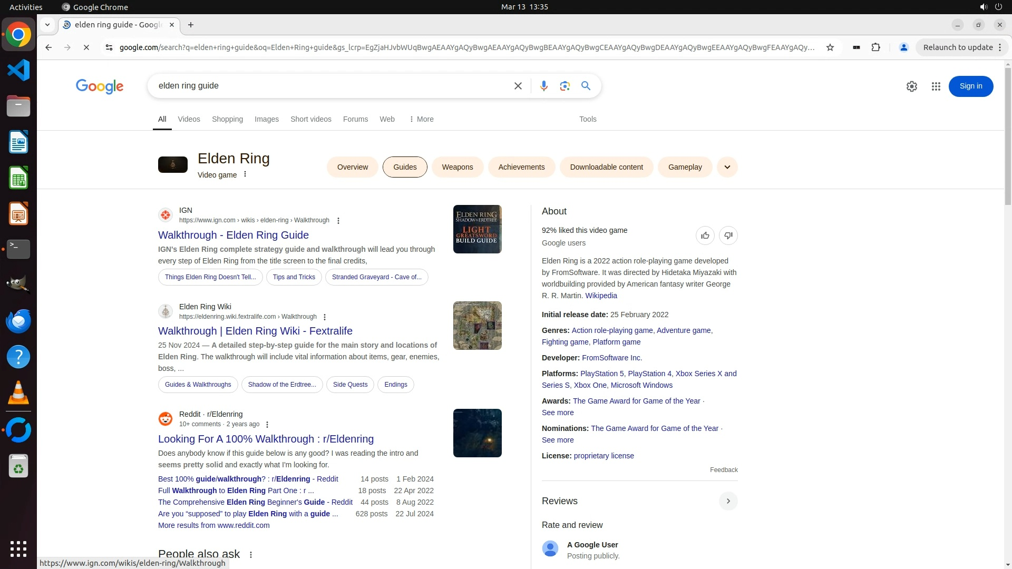The width and height of the screenshot is (1012, 569).
Task: Open the Google apps grid
Action: tap(936, 86)
